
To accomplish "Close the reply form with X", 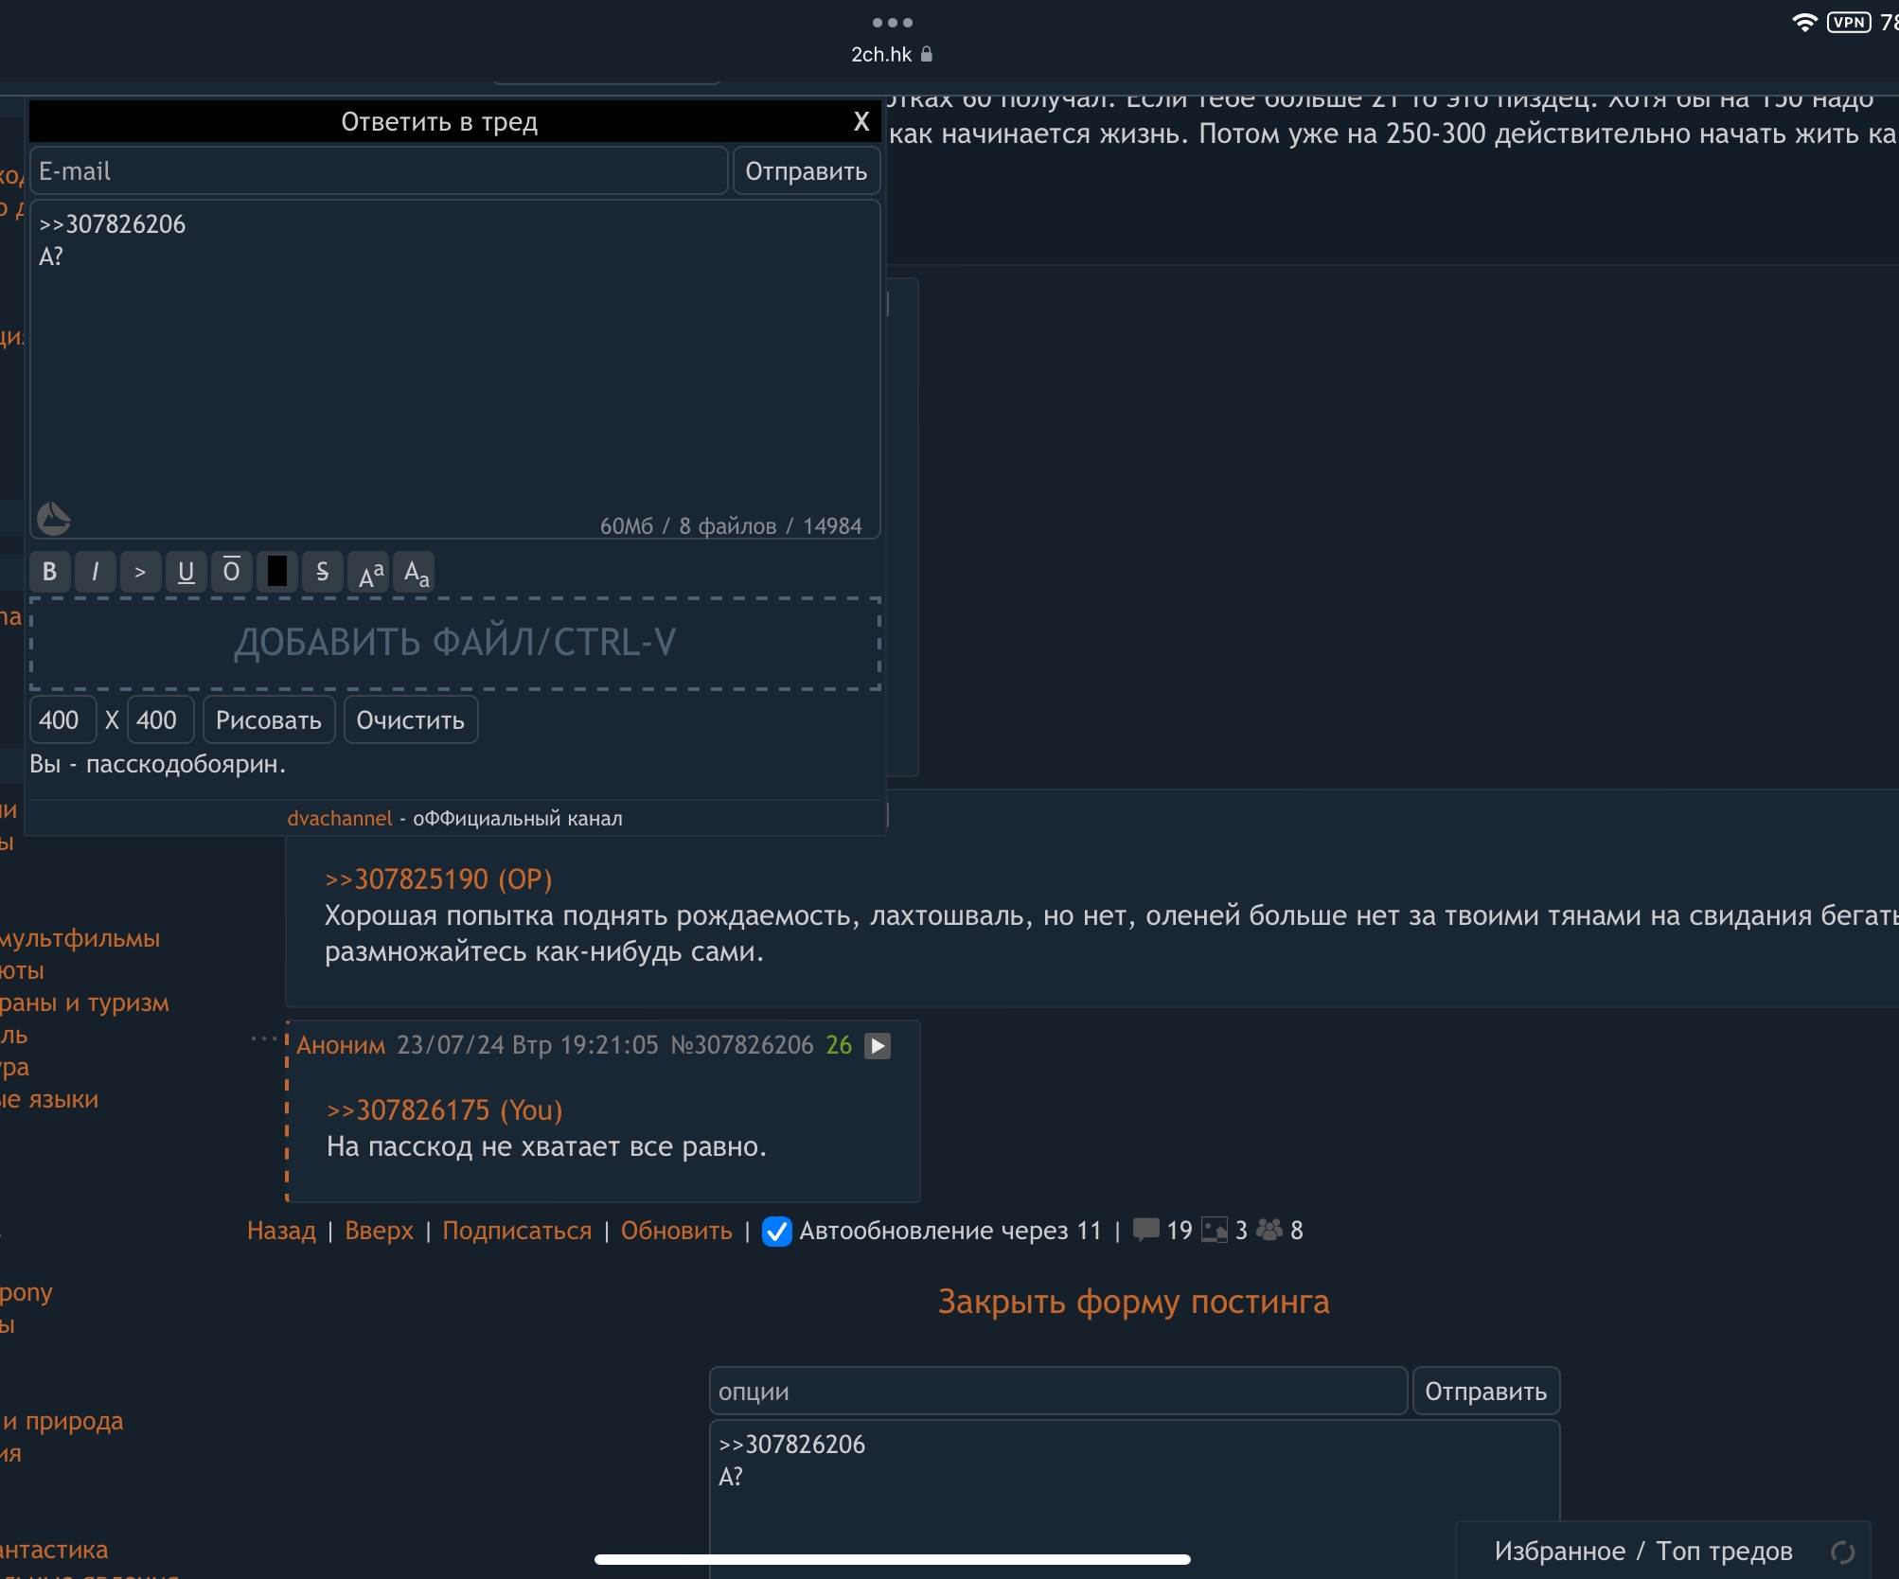I will click(x=861, y=121).
